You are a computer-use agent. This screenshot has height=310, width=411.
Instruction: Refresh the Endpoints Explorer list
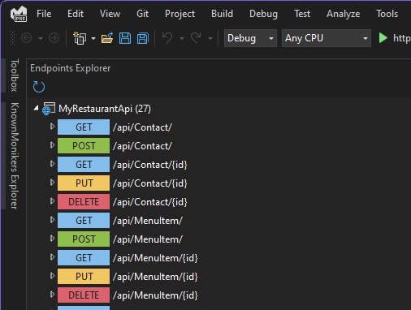pyautogui.click(x=39, y=87)
